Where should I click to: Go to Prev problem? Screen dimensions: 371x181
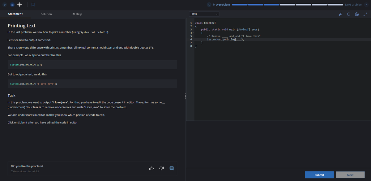[219, 5]
